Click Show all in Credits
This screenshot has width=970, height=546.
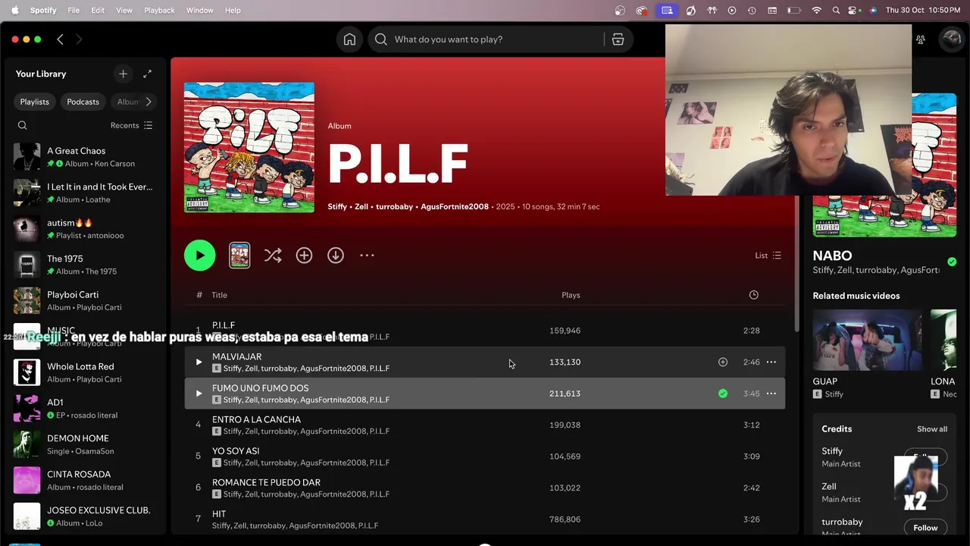[x=932, y=429]
